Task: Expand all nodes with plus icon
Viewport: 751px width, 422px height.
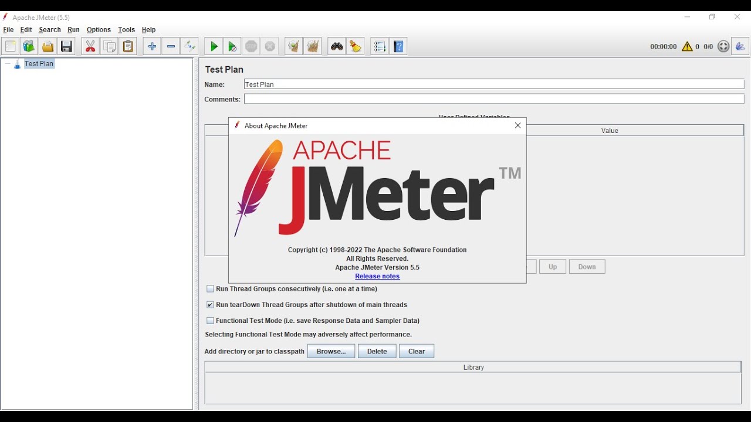Action: coord(152,46)
